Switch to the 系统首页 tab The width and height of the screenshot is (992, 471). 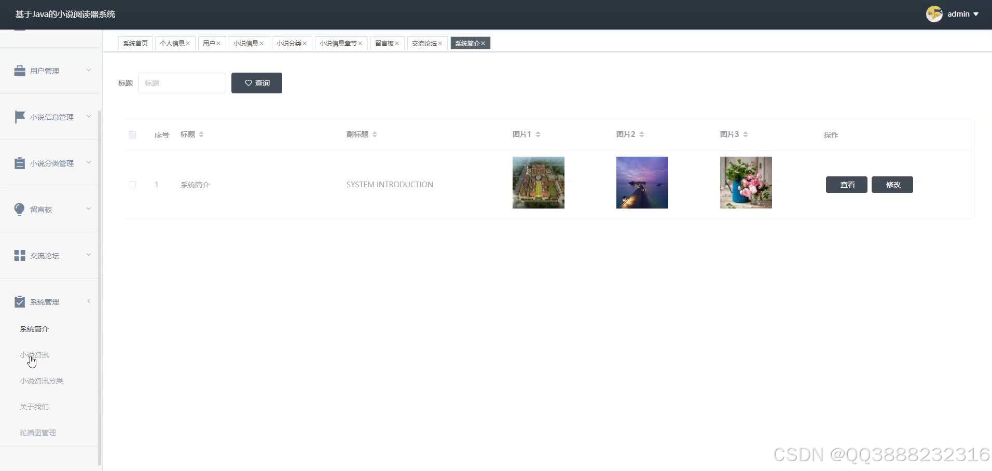click(135, 44)
